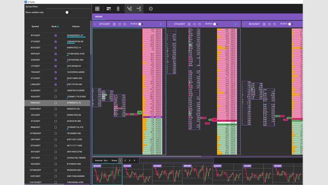Open the EOSUSDT mini chart thumbnail
This screenshot has width=328, height=185.
click(227, 175)
